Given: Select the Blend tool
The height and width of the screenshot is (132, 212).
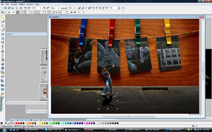Looking at the screenshot, I should tap(2, 73).
